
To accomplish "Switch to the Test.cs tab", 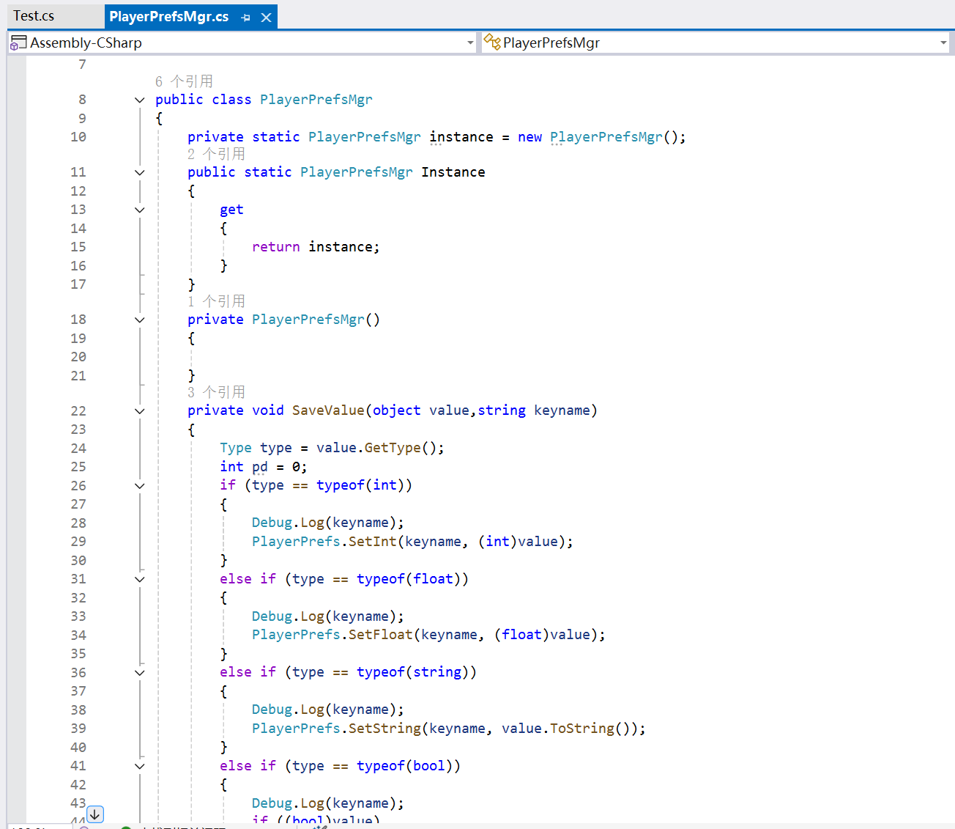I will tap(34, 16).
